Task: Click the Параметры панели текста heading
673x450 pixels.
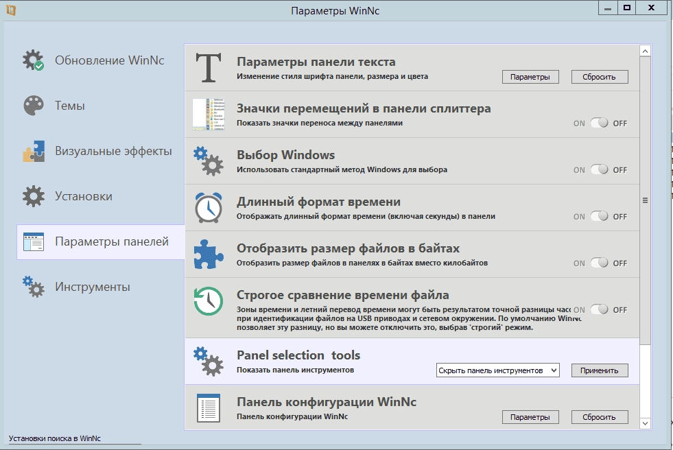Action: [x=316, y=62]
